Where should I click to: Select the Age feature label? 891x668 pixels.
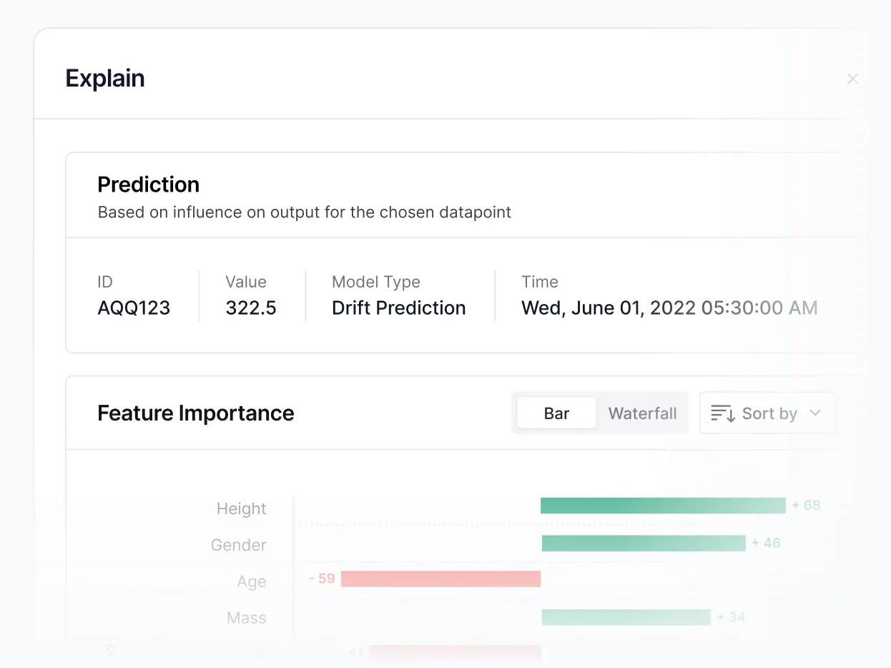tap(251, 581)
